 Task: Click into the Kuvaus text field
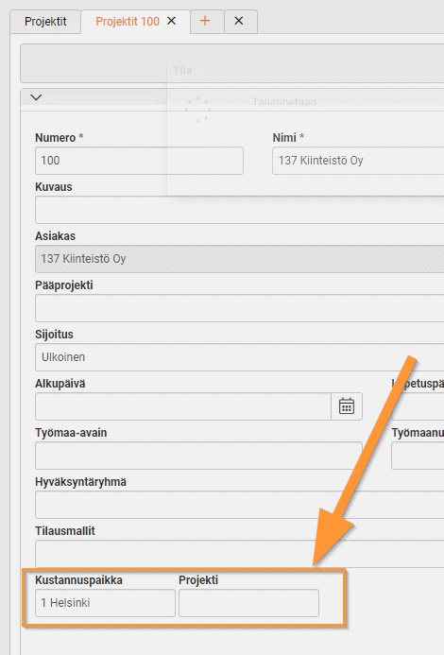pos(239,210)
